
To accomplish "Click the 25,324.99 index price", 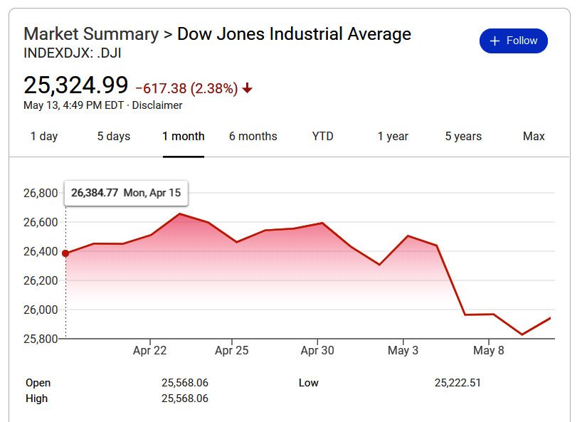I will [76, 85].
